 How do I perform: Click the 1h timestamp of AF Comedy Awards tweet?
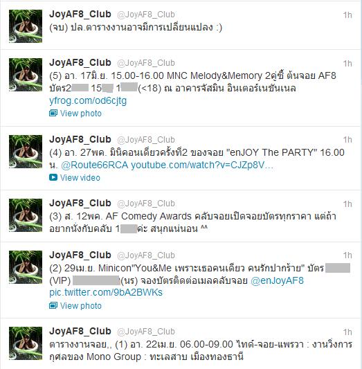point(347,204)
